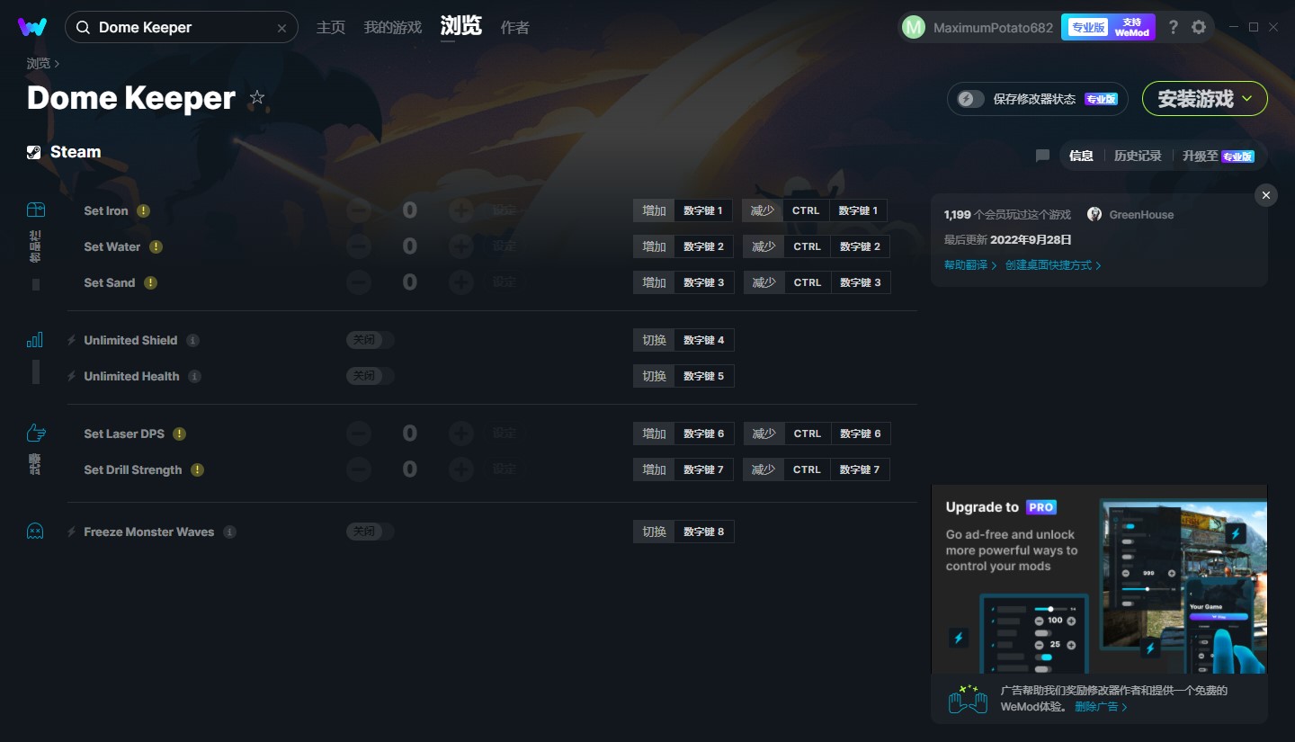
Task: Go to the 我的游戏 tab
Action: click(x=393, y=27)
